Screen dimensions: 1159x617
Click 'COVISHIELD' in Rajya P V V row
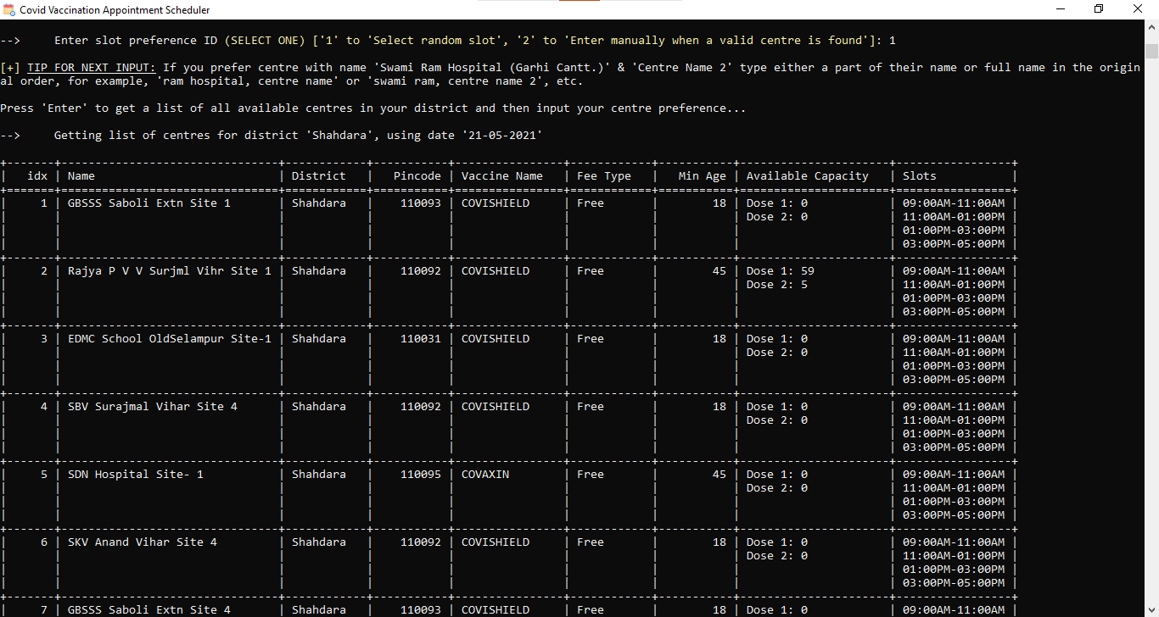coord(496,271)
